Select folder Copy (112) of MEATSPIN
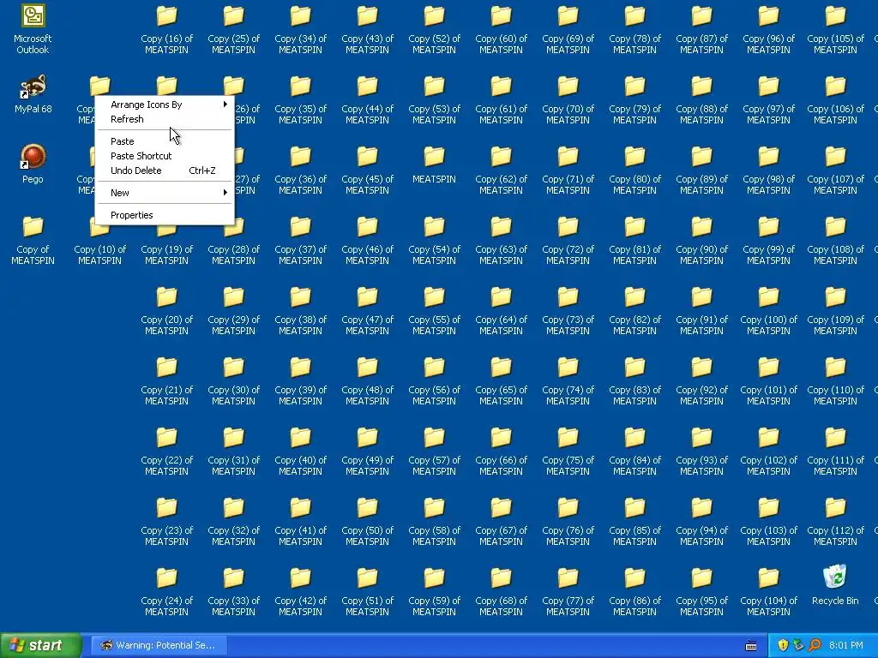Viewport: 878px width, 658px height. pyautogui.click(x=835, y=520)
